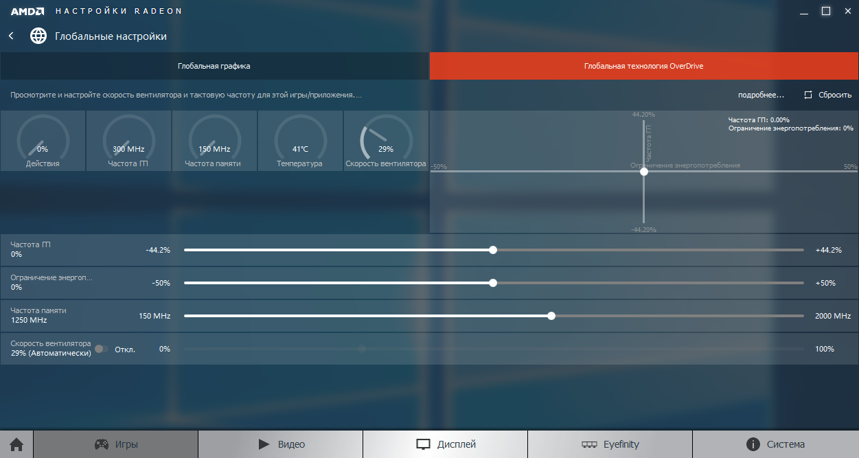Click the Частота памяти 150 MHz gauge
Viewport: 859px width, 458px height.
(214, 141)
